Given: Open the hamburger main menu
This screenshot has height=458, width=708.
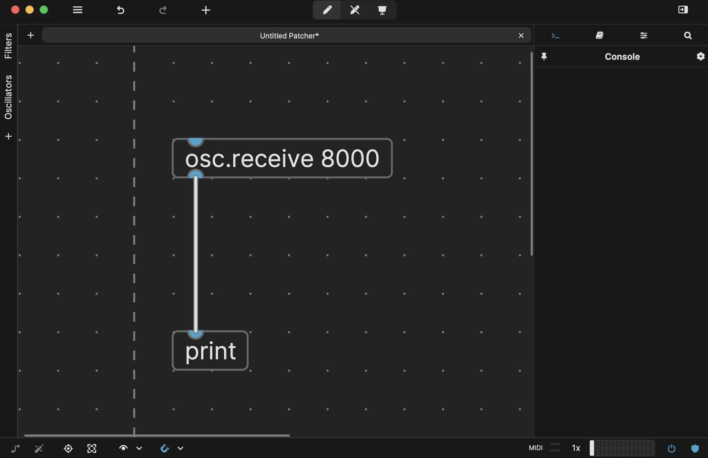Looking at the screenshot, I should pos(78,10).
